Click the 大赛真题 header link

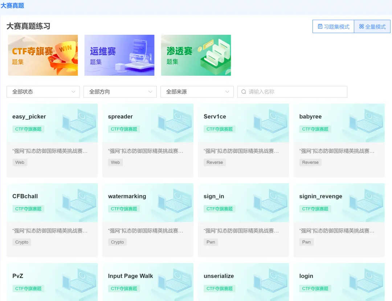coord(12,5)
